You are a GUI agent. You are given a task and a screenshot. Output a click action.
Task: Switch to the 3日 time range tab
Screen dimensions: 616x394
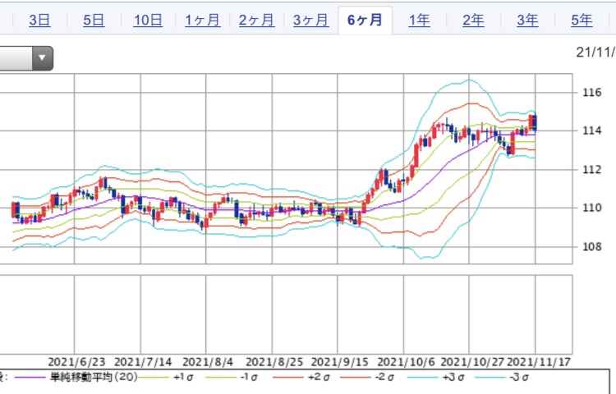(39, 21)
